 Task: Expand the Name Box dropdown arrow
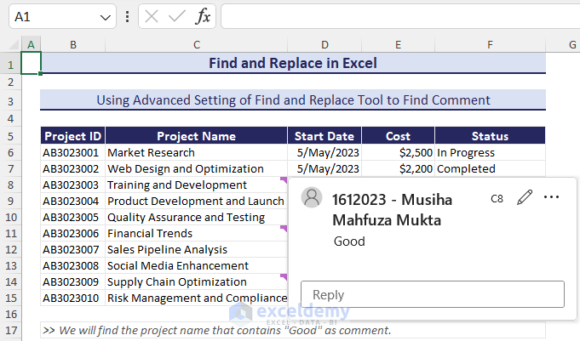(x=106, y=16)
